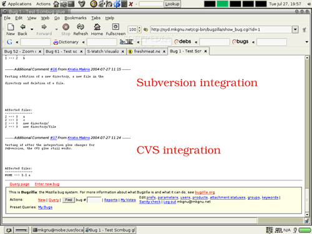The width and height of the screenshot is (312, 234).
Task: Switch to mkgnu@niobe terminal taskbar item
Action: pos(58,230)
